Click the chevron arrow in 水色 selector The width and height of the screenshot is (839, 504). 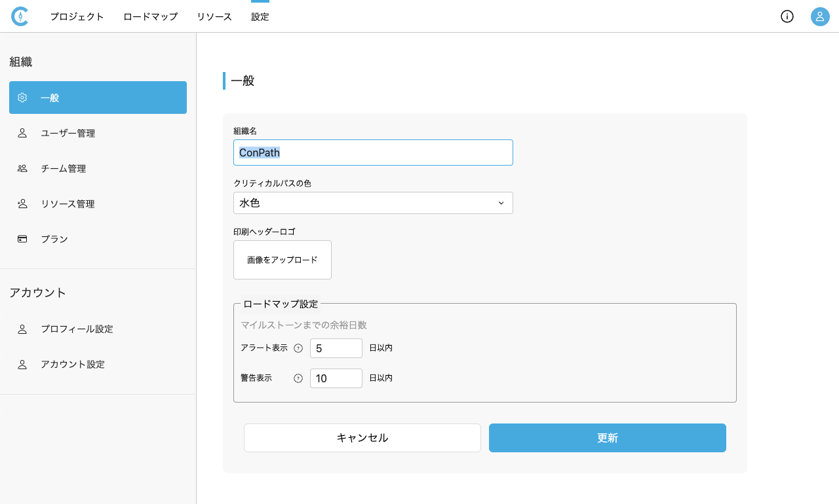(x=501, y=203)
